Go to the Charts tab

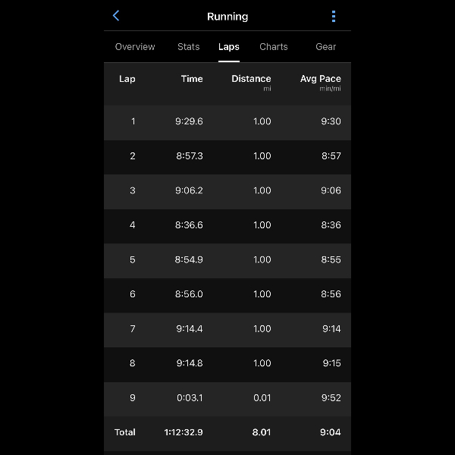click(274, 47)
